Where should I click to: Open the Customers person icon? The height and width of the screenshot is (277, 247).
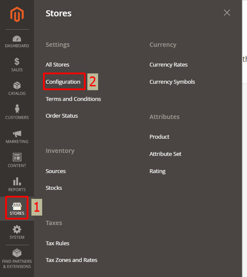(17, 109)
